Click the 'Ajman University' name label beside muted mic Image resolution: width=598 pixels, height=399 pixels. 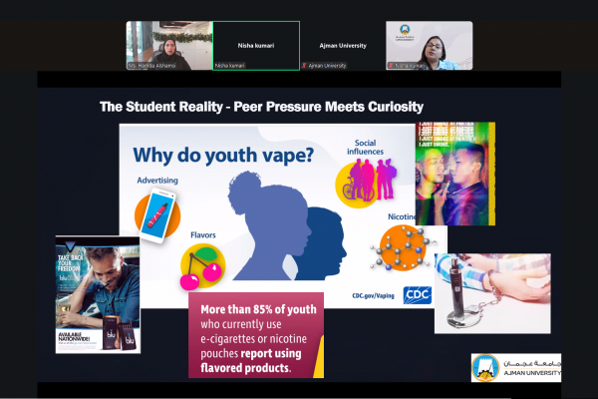pos(327,66)
